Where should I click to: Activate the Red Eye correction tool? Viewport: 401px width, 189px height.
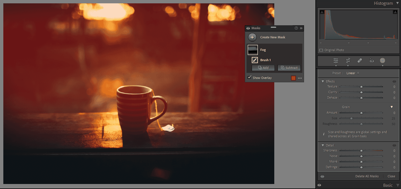[x=371, y=61]
